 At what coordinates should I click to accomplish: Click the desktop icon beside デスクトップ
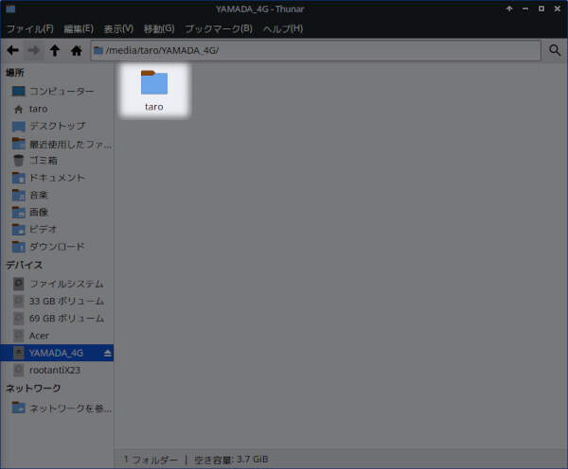pos(19,127)
